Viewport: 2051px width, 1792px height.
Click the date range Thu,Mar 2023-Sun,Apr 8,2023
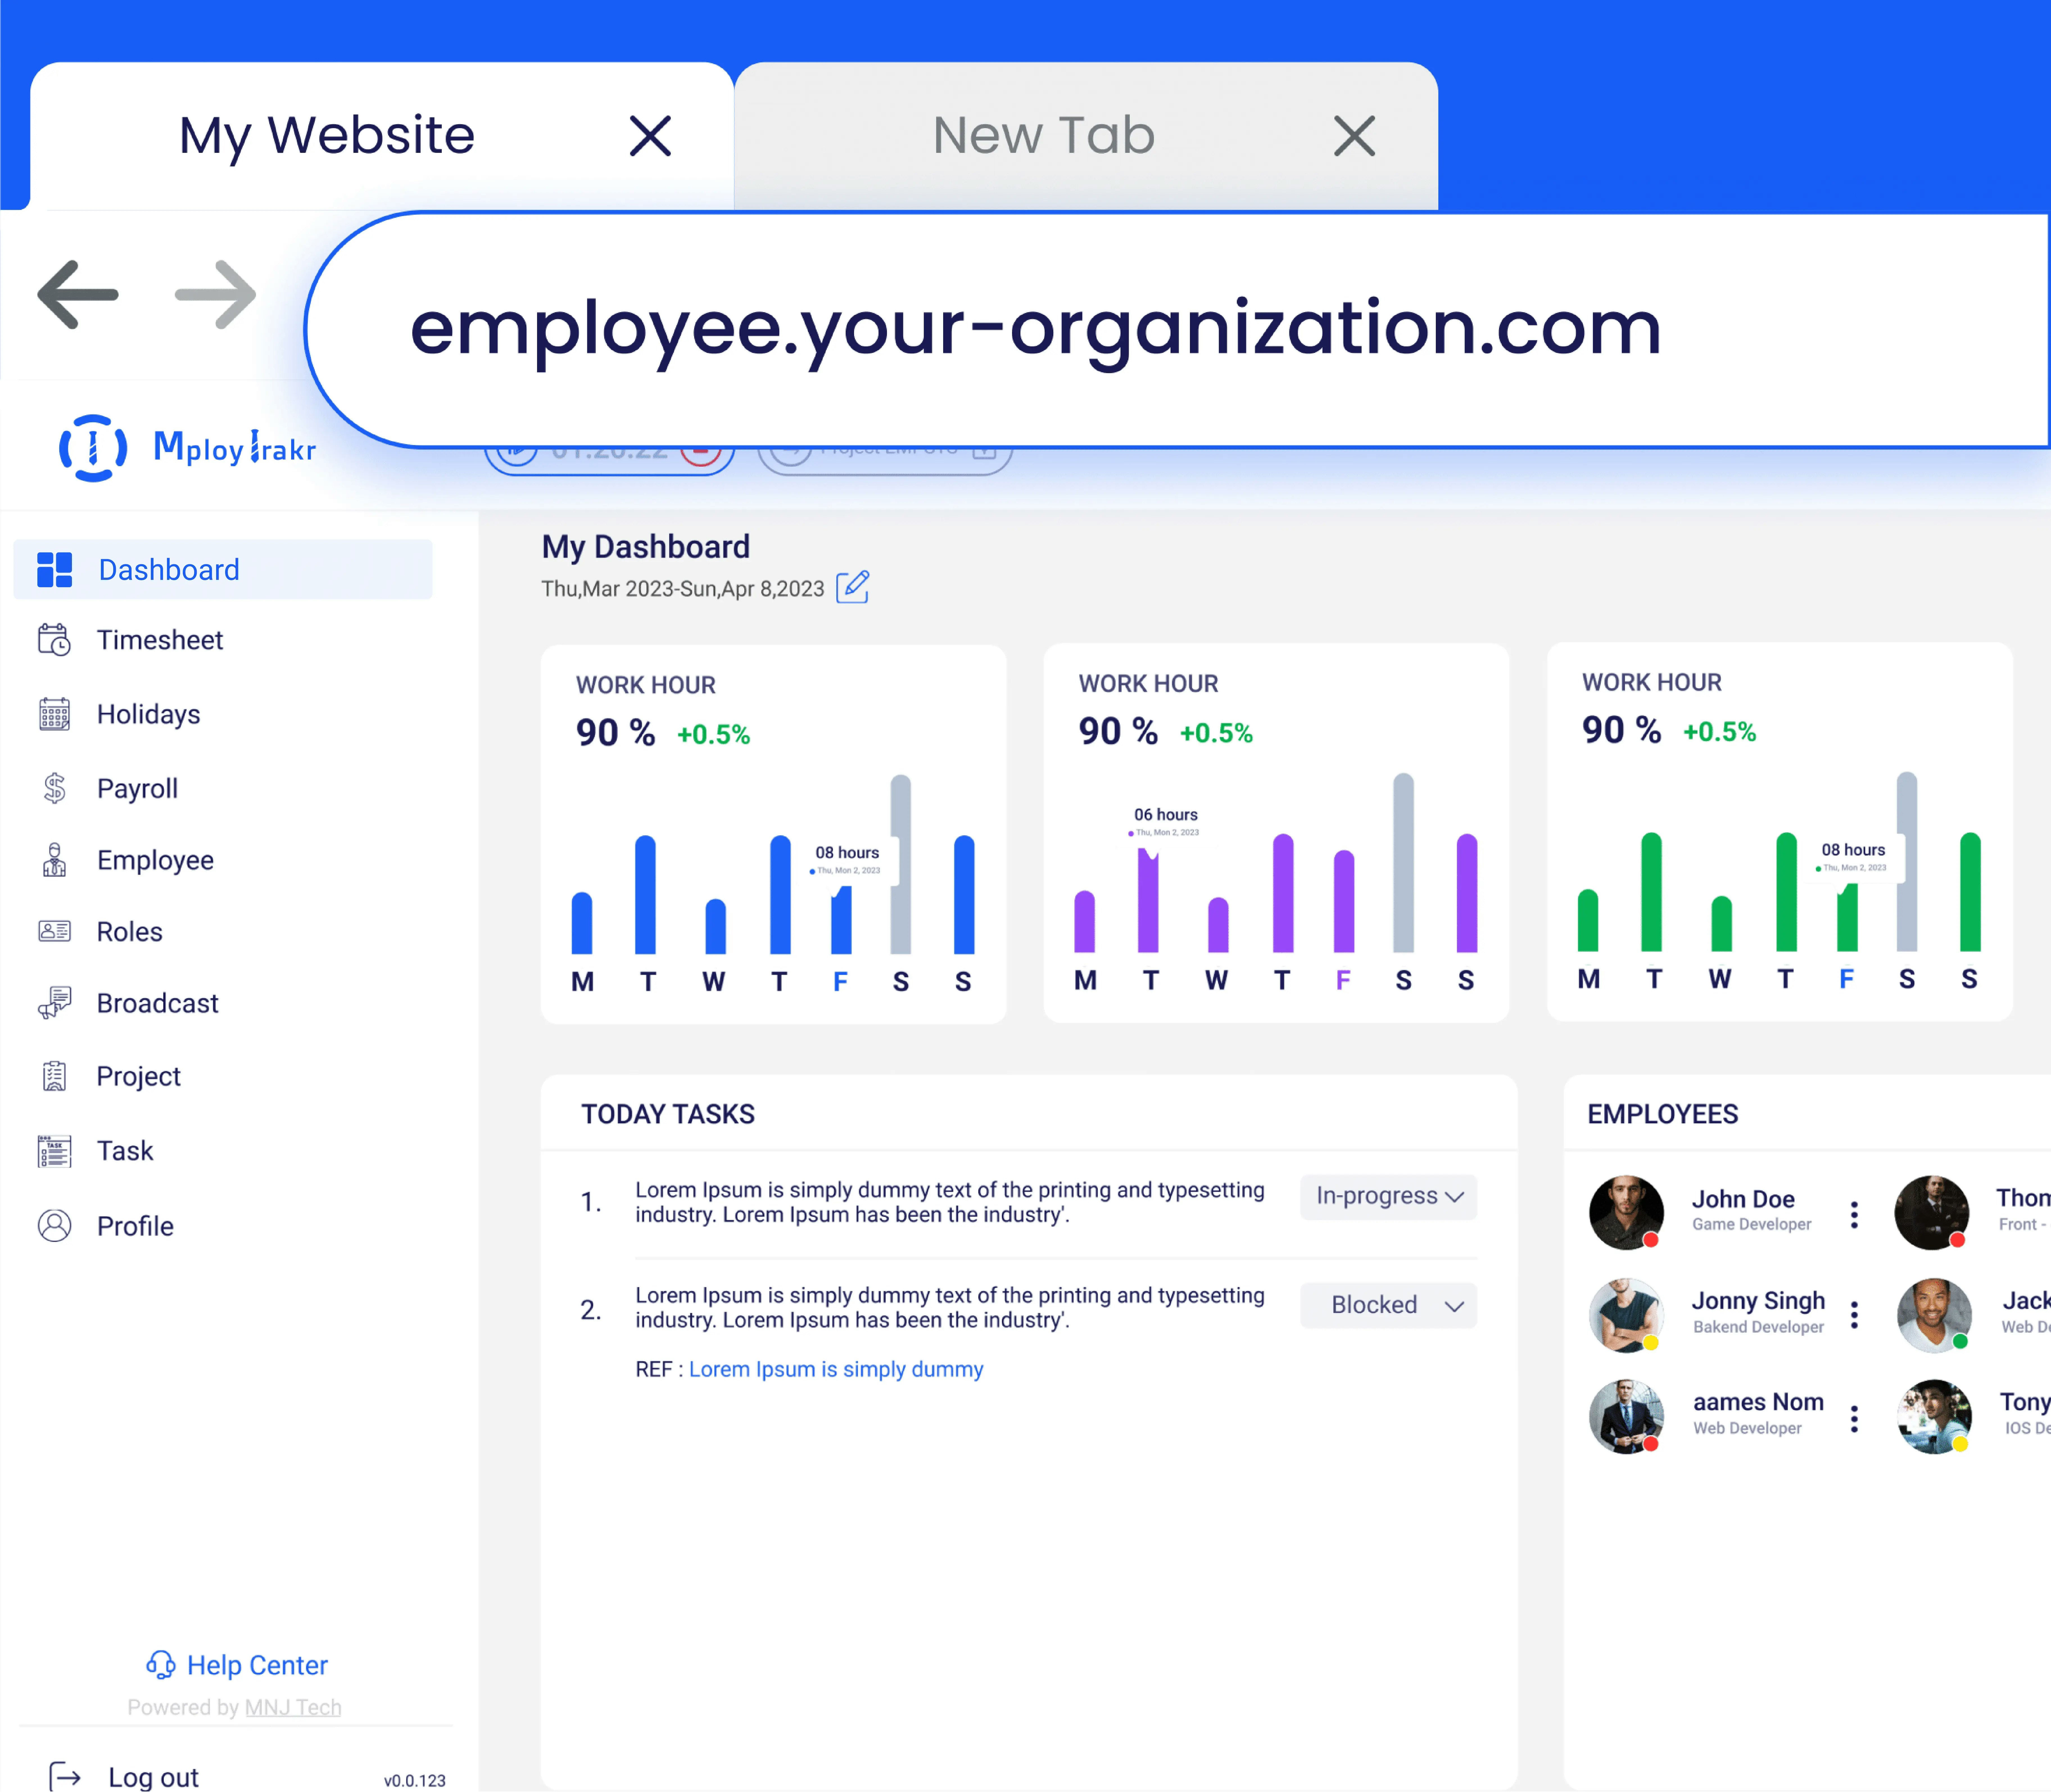[x=683, y=589]
